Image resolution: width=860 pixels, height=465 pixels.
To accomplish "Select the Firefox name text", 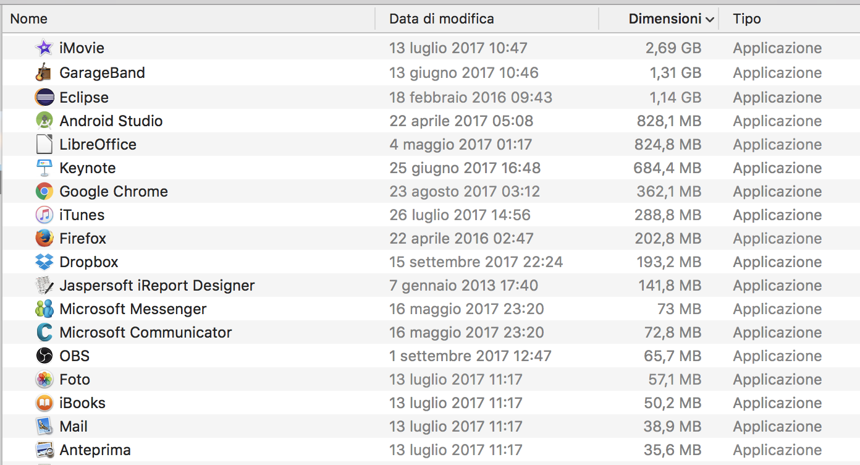I will click(83, 238).
